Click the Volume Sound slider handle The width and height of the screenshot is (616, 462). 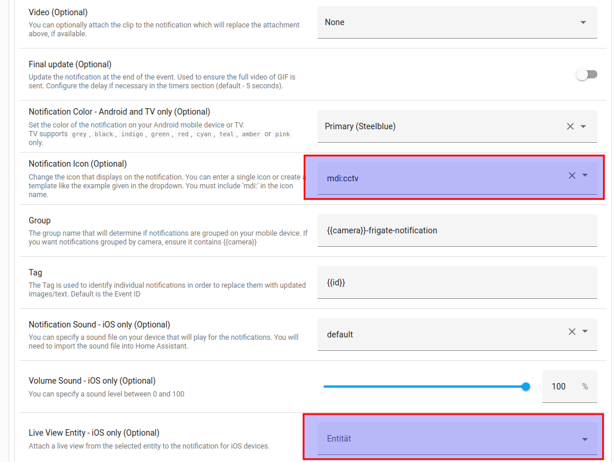click(x=525, y=387)
